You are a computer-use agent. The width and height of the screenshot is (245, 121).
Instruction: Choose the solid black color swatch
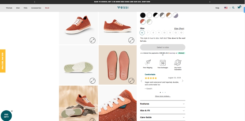click(143, 15)
